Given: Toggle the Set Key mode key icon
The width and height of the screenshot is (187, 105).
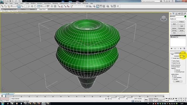Looking at the screenshot, I should tap(146, 100).
